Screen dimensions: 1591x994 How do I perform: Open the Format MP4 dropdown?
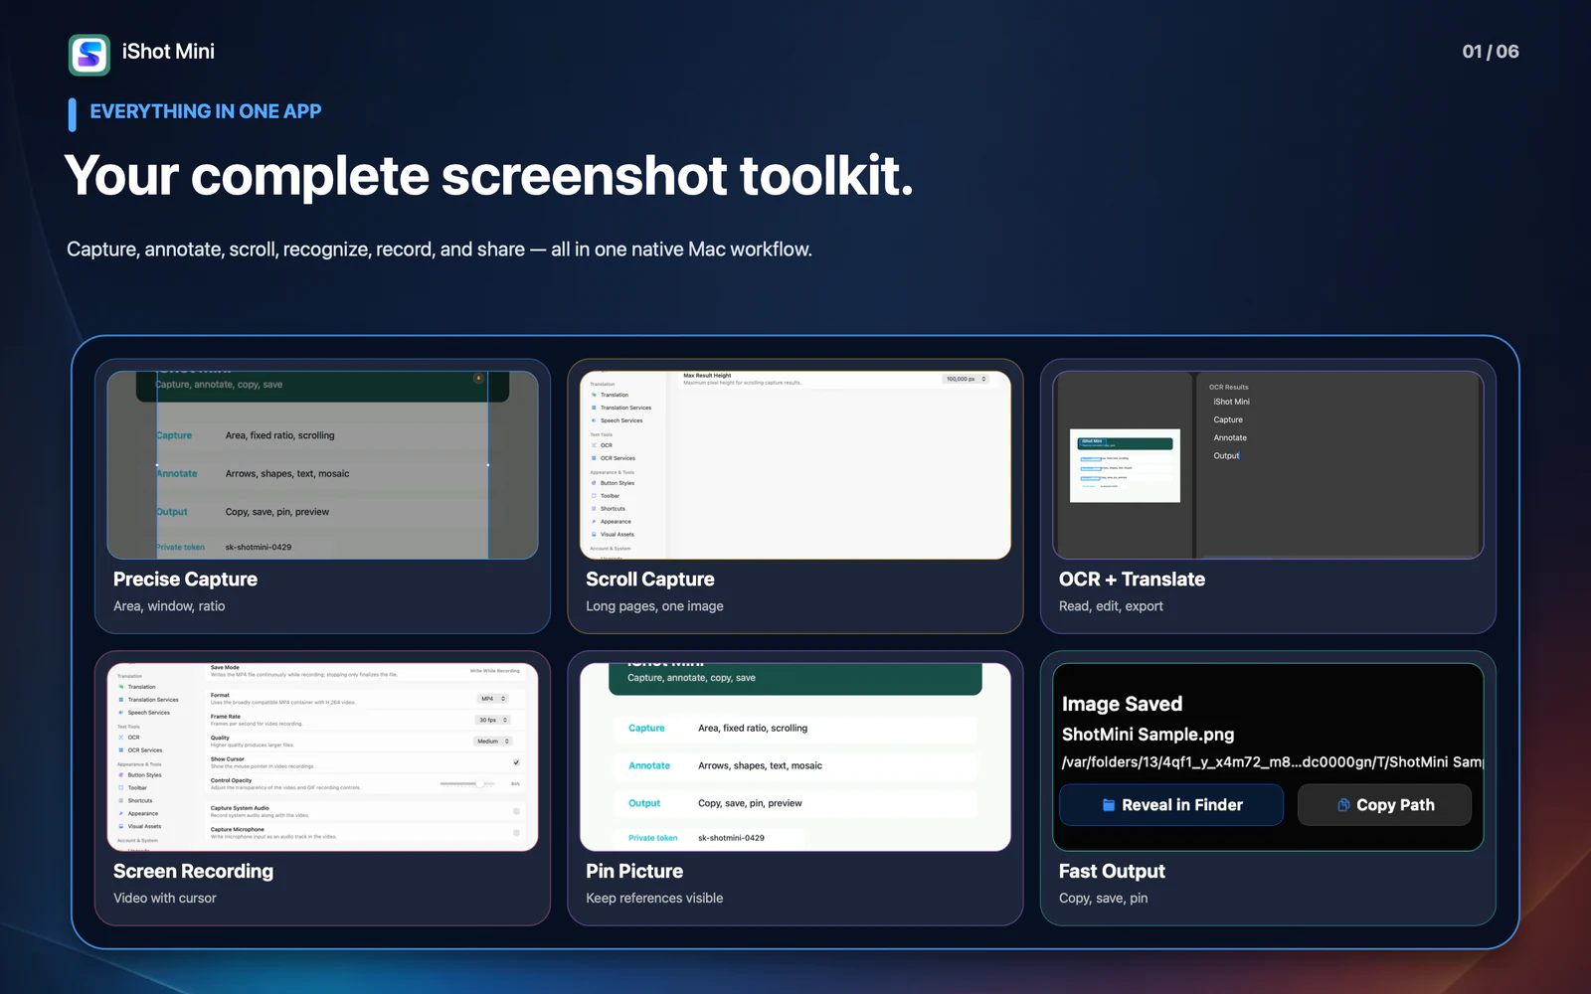(x=493, y=699)
